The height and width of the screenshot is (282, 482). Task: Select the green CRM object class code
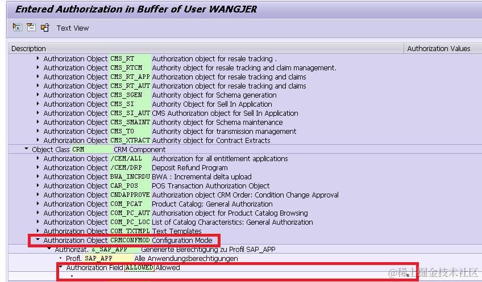point(92,149)
